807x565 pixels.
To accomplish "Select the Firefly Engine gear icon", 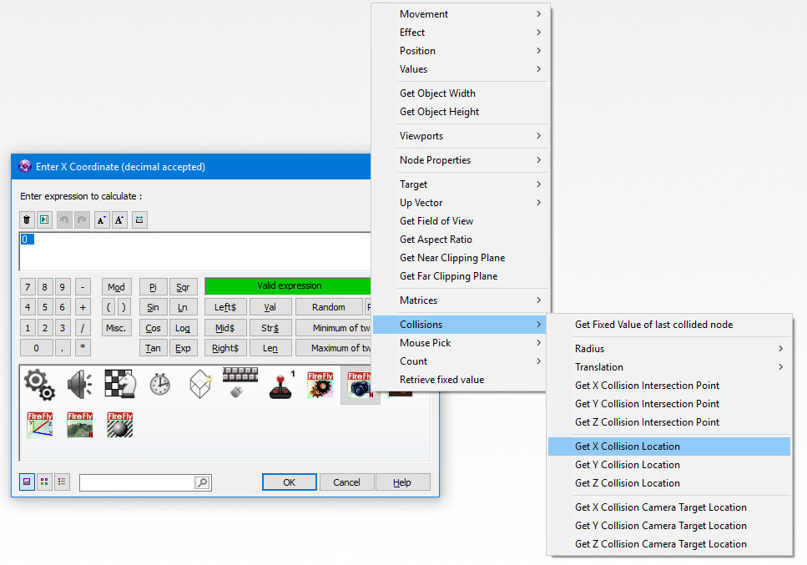I will pyautogui.click(x=320, y=384).
